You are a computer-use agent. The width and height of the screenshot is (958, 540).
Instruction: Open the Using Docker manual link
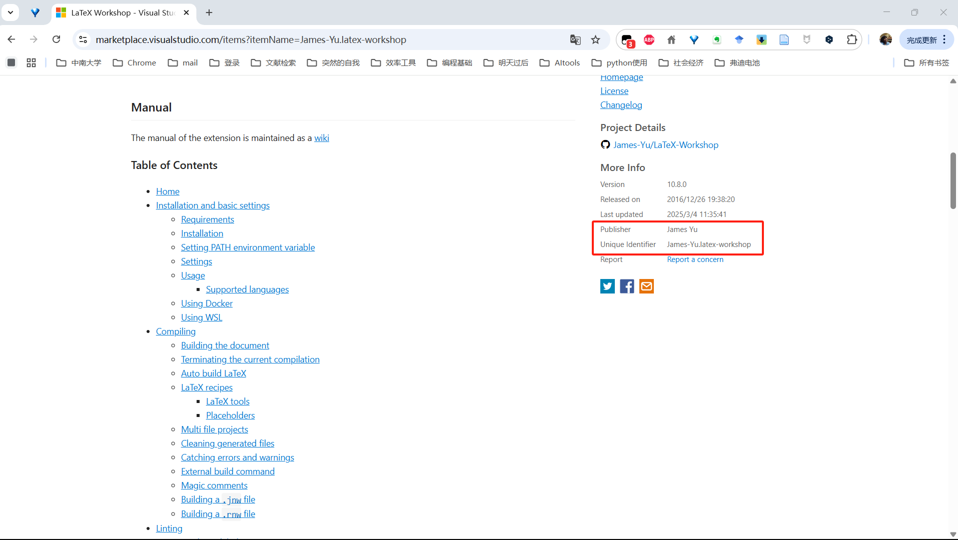[207, 303]
